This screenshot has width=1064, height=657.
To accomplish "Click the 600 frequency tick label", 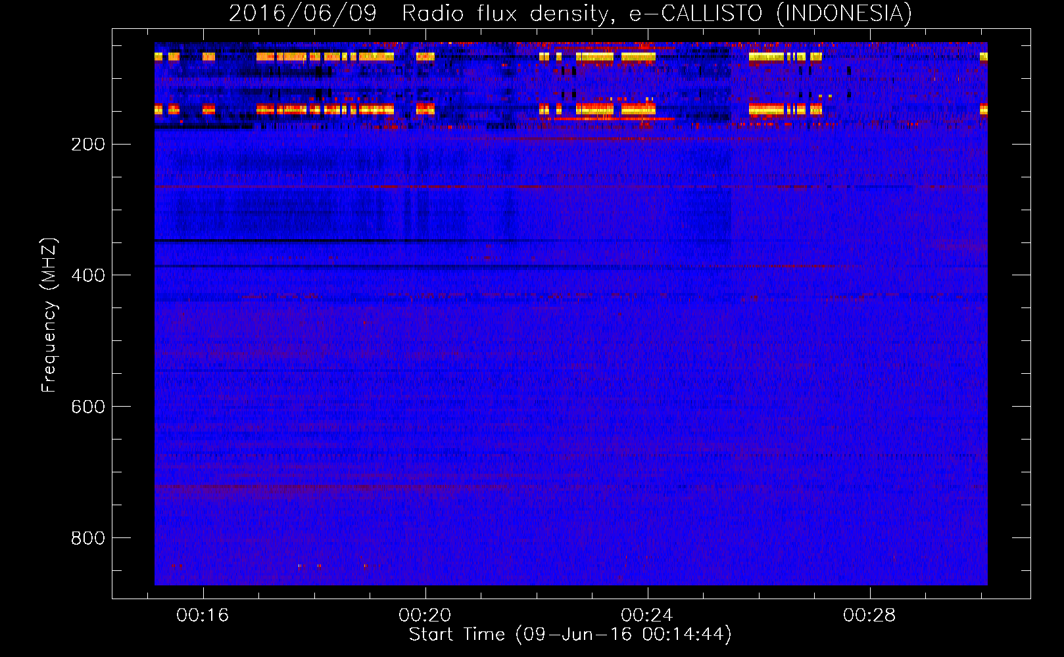I will (88, 407).
